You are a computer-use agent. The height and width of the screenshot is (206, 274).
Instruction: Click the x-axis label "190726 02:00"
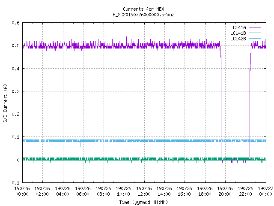42,191
